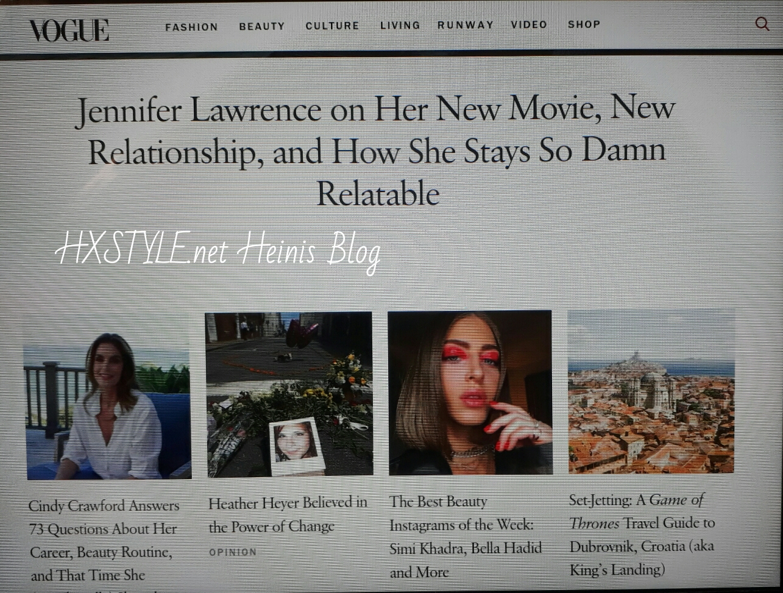Click the Cindy Crawford article photo

108,405
